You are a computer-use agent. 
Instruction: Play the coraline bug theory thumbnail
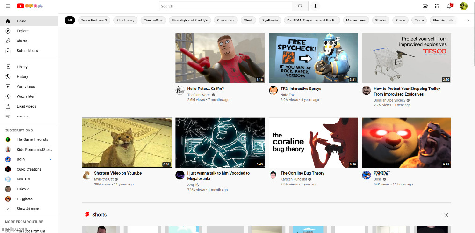[313, 143]
